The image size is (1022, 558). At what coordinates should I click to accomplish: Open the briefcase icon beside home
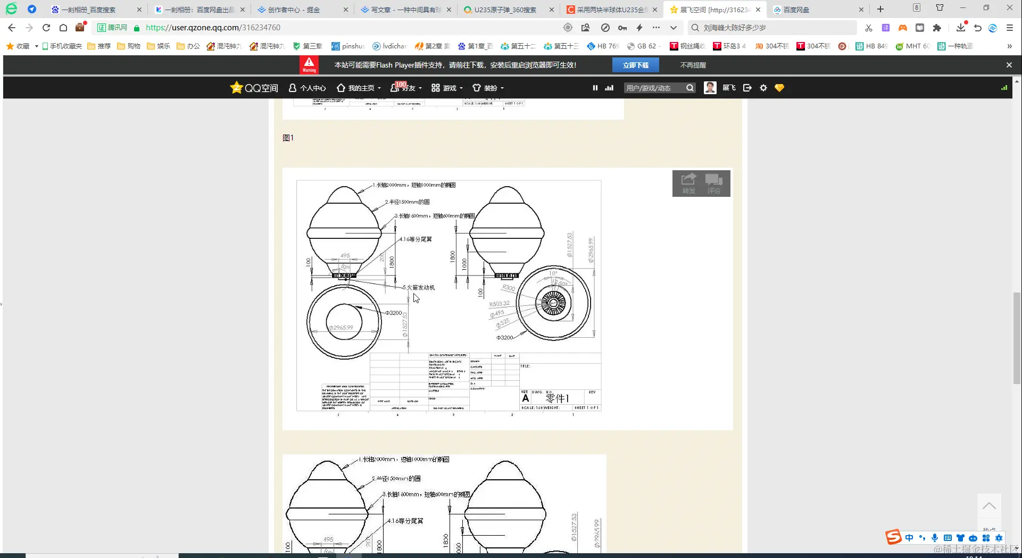click(80, 27)
